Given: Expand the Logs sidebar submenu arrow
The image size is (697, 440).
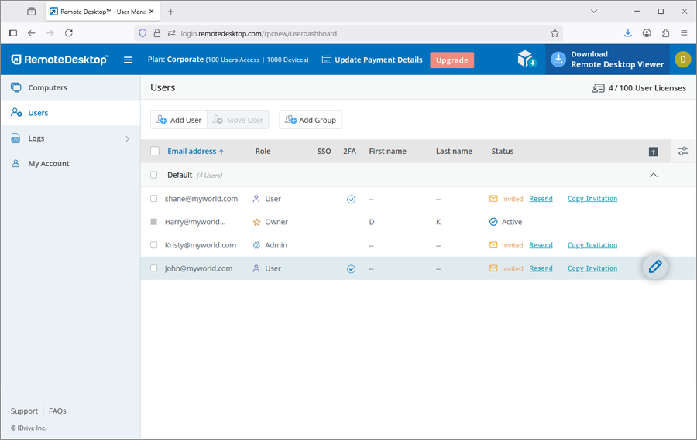Looking at the screenshot, I should coord(128,138).
